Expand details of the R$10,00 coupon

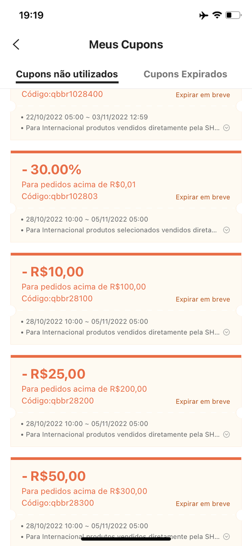pyautogui.click(x=226, y=332)
